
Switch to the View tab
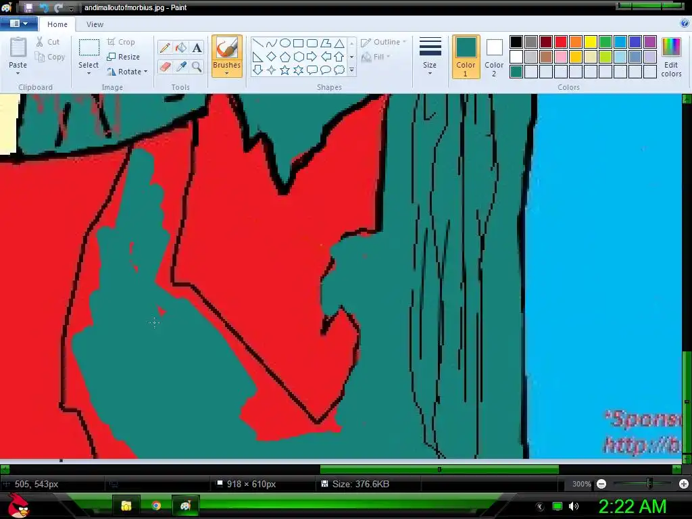tap(95, 24)
